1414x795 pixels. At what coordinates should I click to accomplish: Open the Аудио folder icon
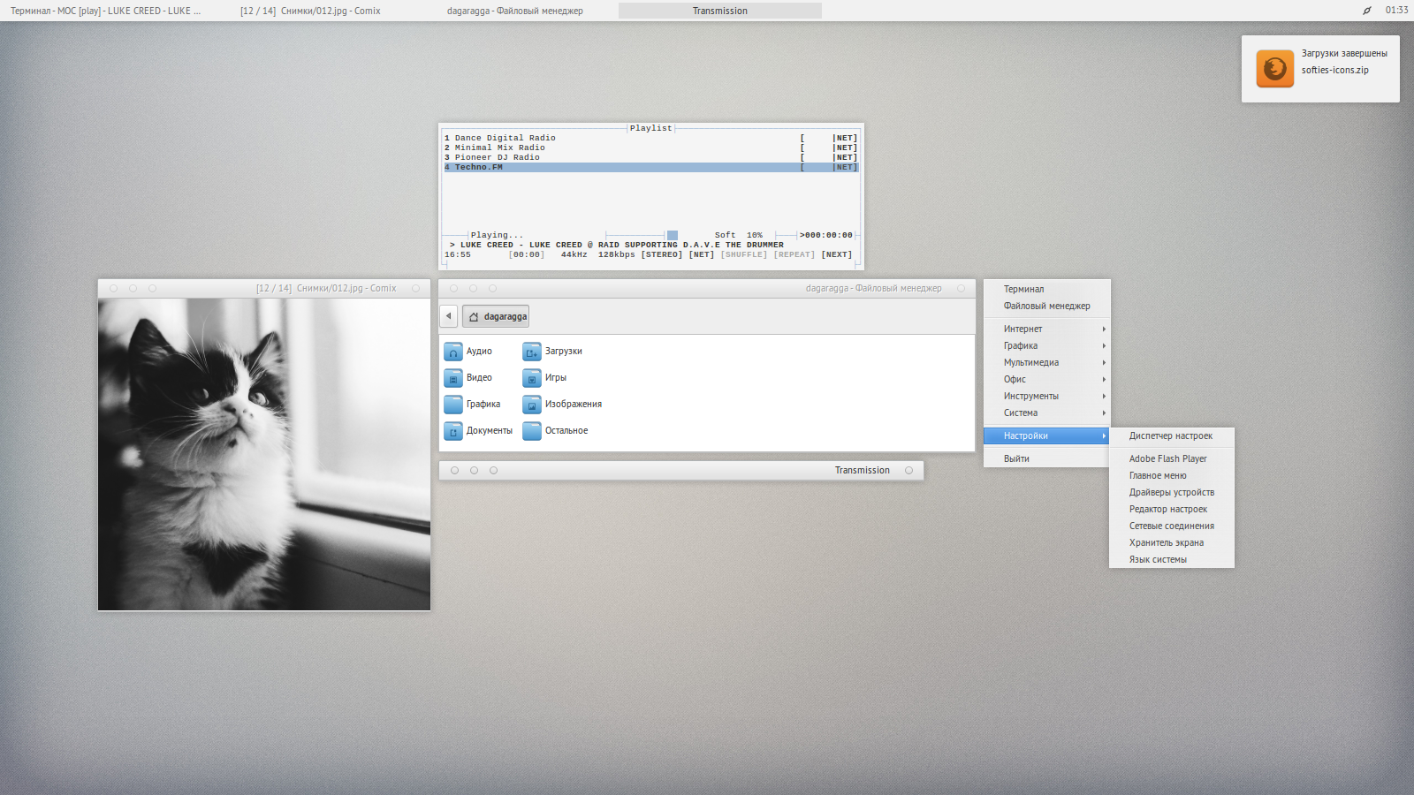coord(453,352)
